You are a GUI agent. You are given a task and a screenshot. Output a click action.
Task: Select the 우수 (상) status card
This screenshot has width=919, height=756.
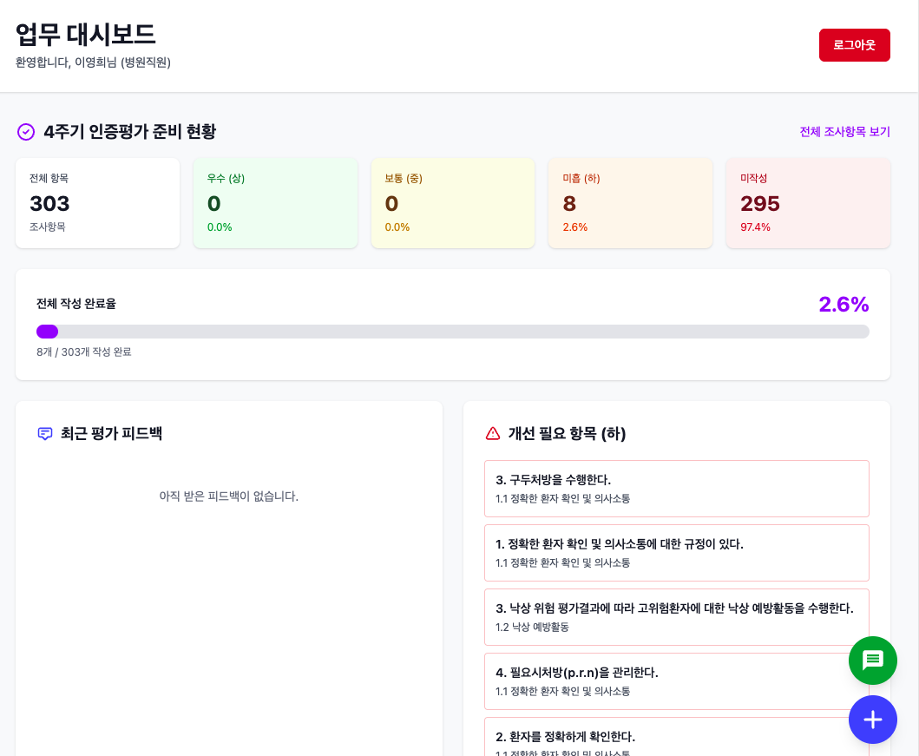(275, 202)
